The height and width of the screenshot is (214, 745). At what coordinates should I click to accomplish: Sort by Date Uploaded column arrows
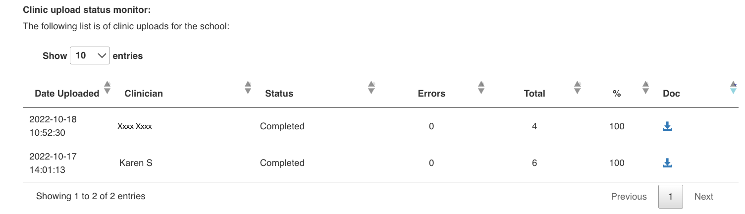(x=107, y=88)
